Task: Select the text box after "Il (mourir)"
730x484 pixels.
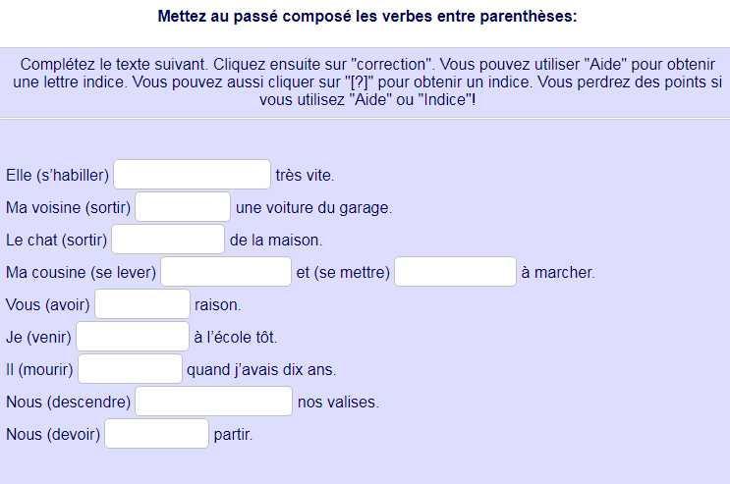Action: point(130,368)
